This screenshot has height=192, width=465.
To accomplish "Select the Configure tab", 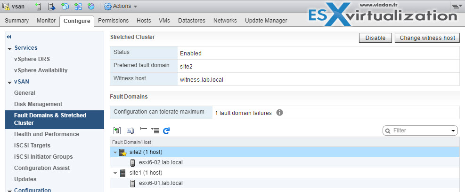I will [x=77, y=21].
